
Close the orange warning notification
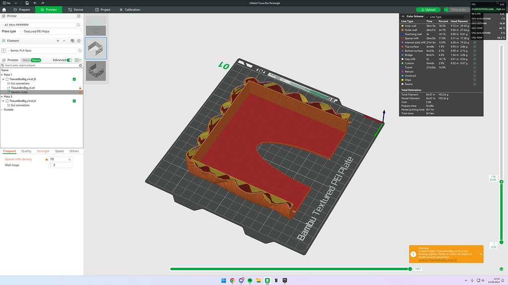point(481,254)
